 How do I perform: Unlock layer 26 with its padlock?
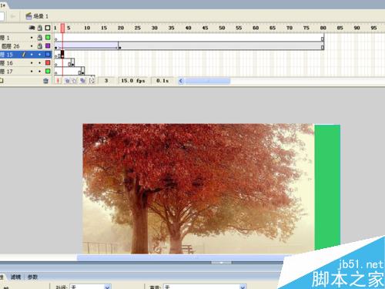pyautogui.click(x=40, y=46)
